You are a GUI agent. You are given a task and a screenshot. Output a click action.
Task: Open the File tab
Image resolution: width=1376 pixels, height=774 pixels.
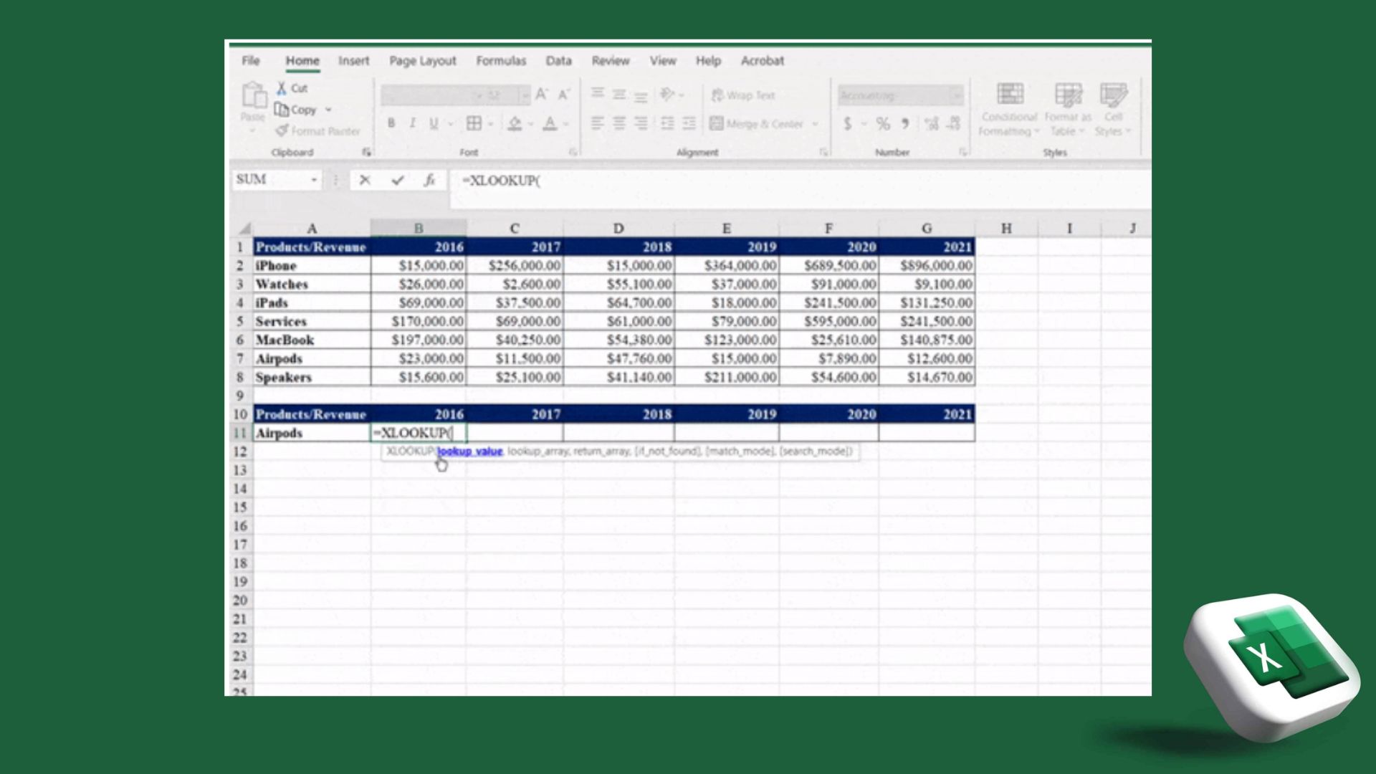click(251, 61)
